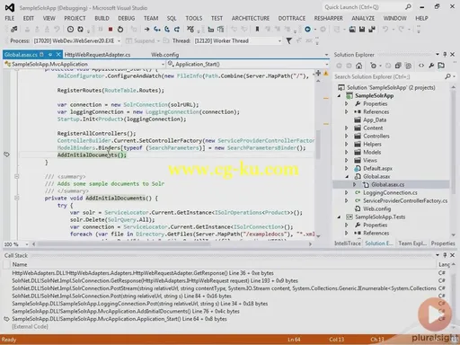Click the warning marker above editor scrollbar
This screenshot has height=345, width=460.
[326, 73]
